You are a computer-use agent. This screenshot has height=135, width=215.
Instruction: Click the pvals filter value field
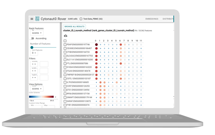pyautogui.click(x=44, y=71)
